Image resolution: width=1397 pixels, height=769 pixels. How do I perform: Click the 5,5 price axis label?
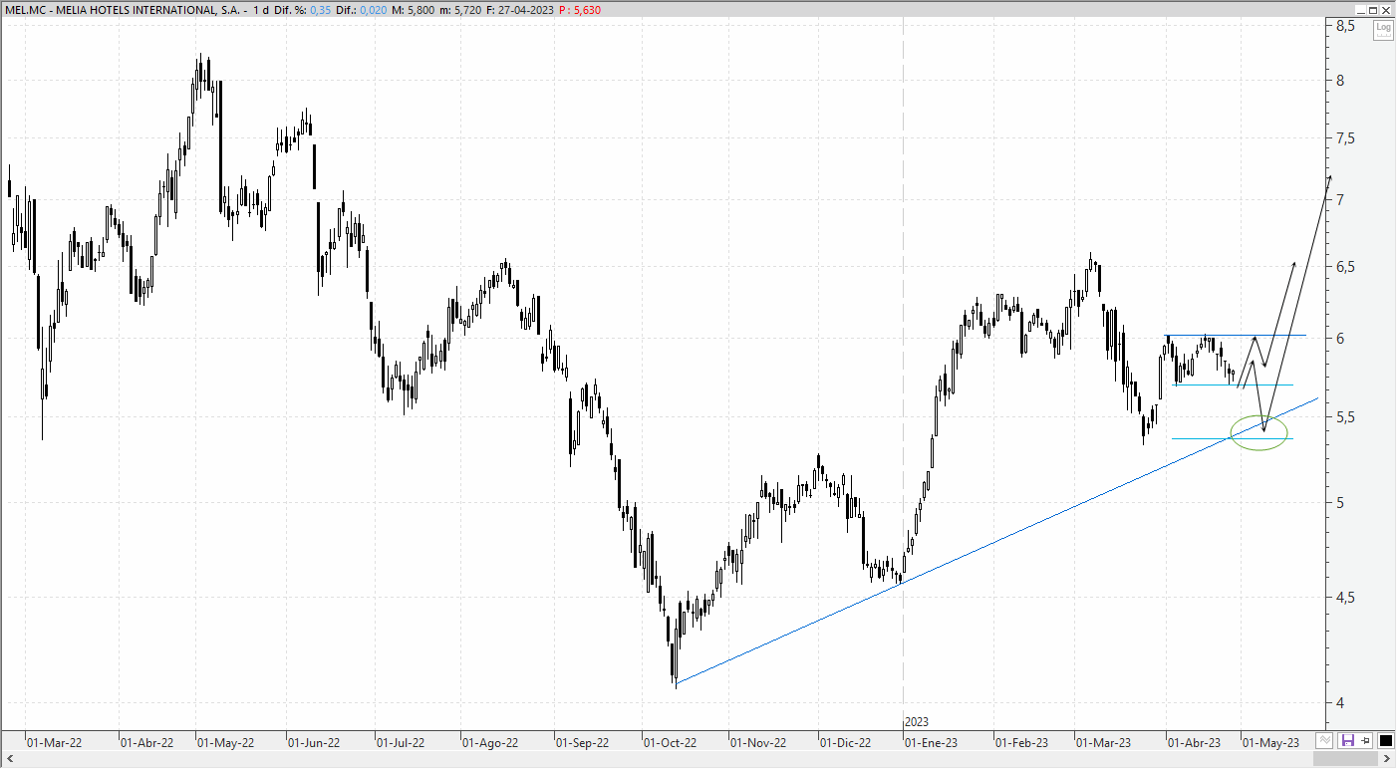pyautogui.click(x=1345, y=416)
